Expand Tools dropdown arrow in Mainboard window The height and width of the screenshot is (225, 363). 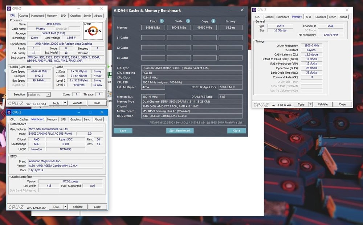coord(65,207)
